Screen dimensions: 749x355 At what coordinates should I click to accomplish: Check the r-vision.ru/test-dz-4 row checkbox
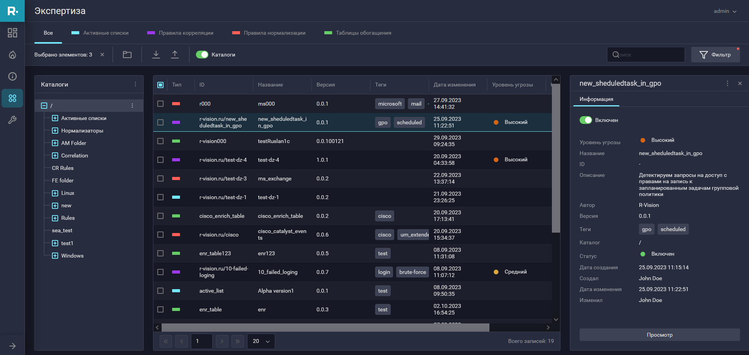point(160,160)
